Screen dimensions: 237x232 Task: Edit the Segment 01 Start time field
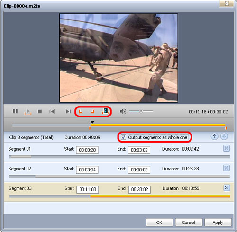click(x=87, y=150)
